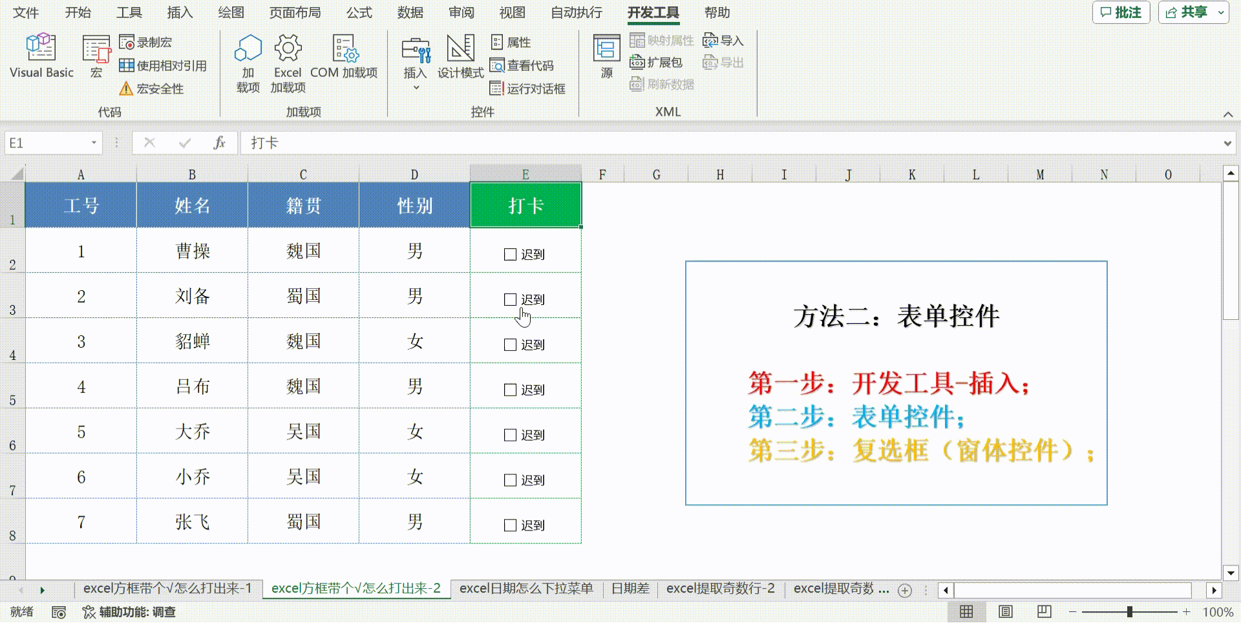Start recording a macro (录制宏)

(x=146, y=43)
